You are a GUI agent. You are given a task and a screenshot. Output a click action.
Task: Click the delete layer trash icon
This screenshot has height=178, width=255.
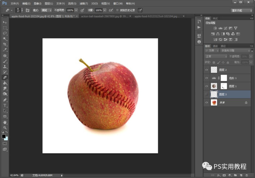247,175
